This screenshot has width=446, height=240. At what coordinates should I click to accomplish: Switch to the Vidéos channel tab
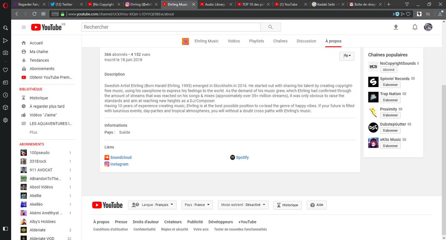click(234, 41)
